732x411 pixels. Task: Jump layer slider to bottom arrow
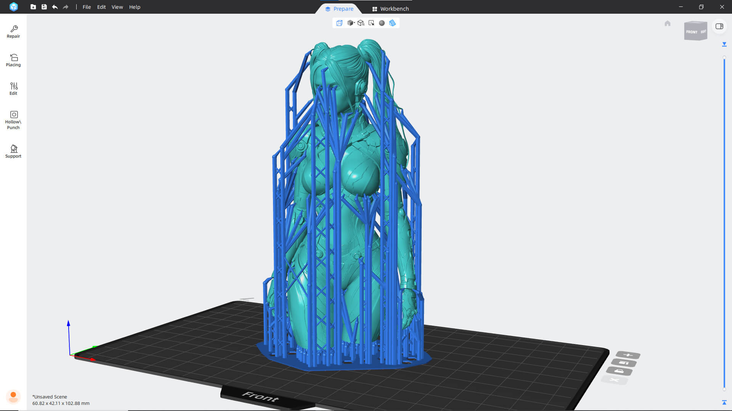click(724, 402)
